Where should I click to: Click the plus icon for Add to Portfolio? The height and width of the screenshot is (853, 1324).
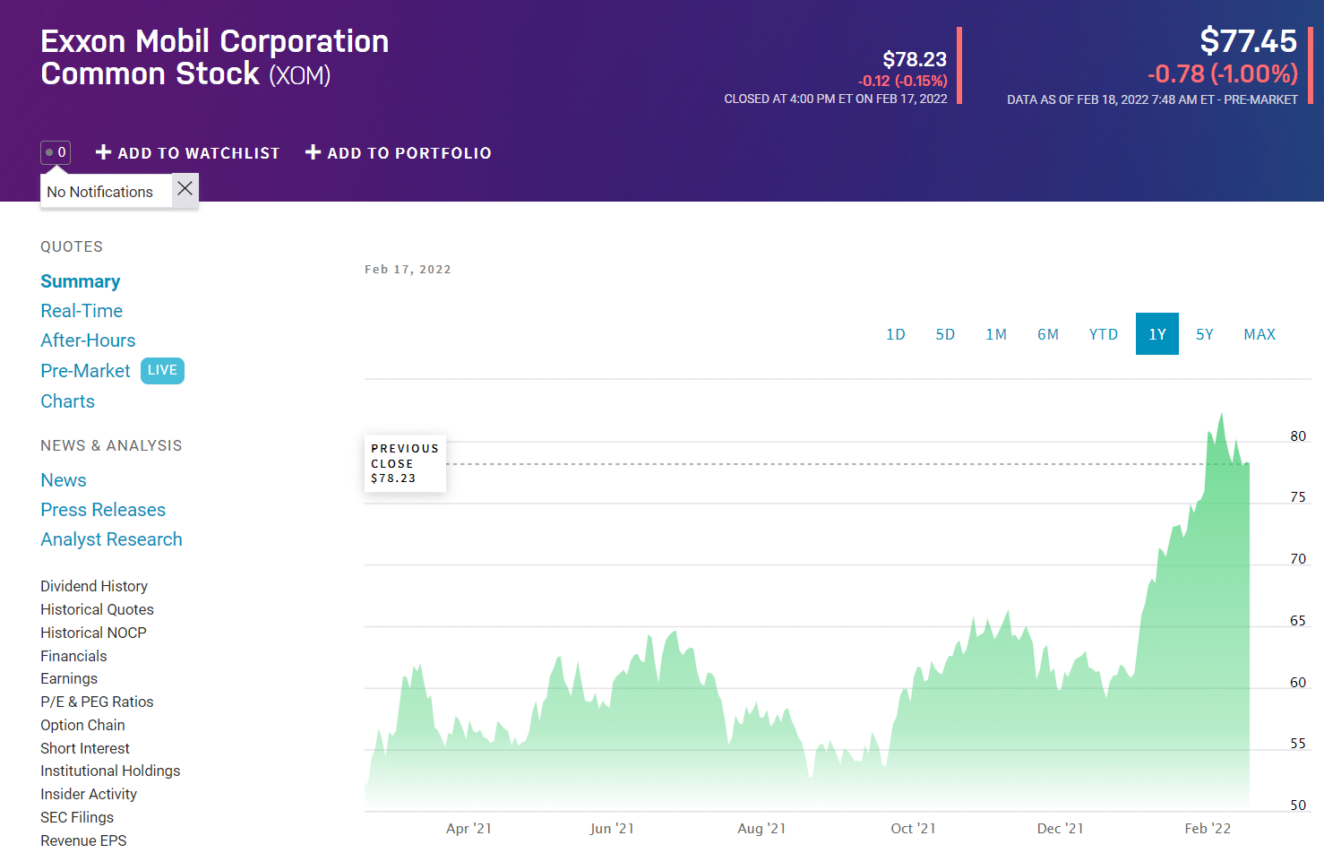tap(313, 152)
